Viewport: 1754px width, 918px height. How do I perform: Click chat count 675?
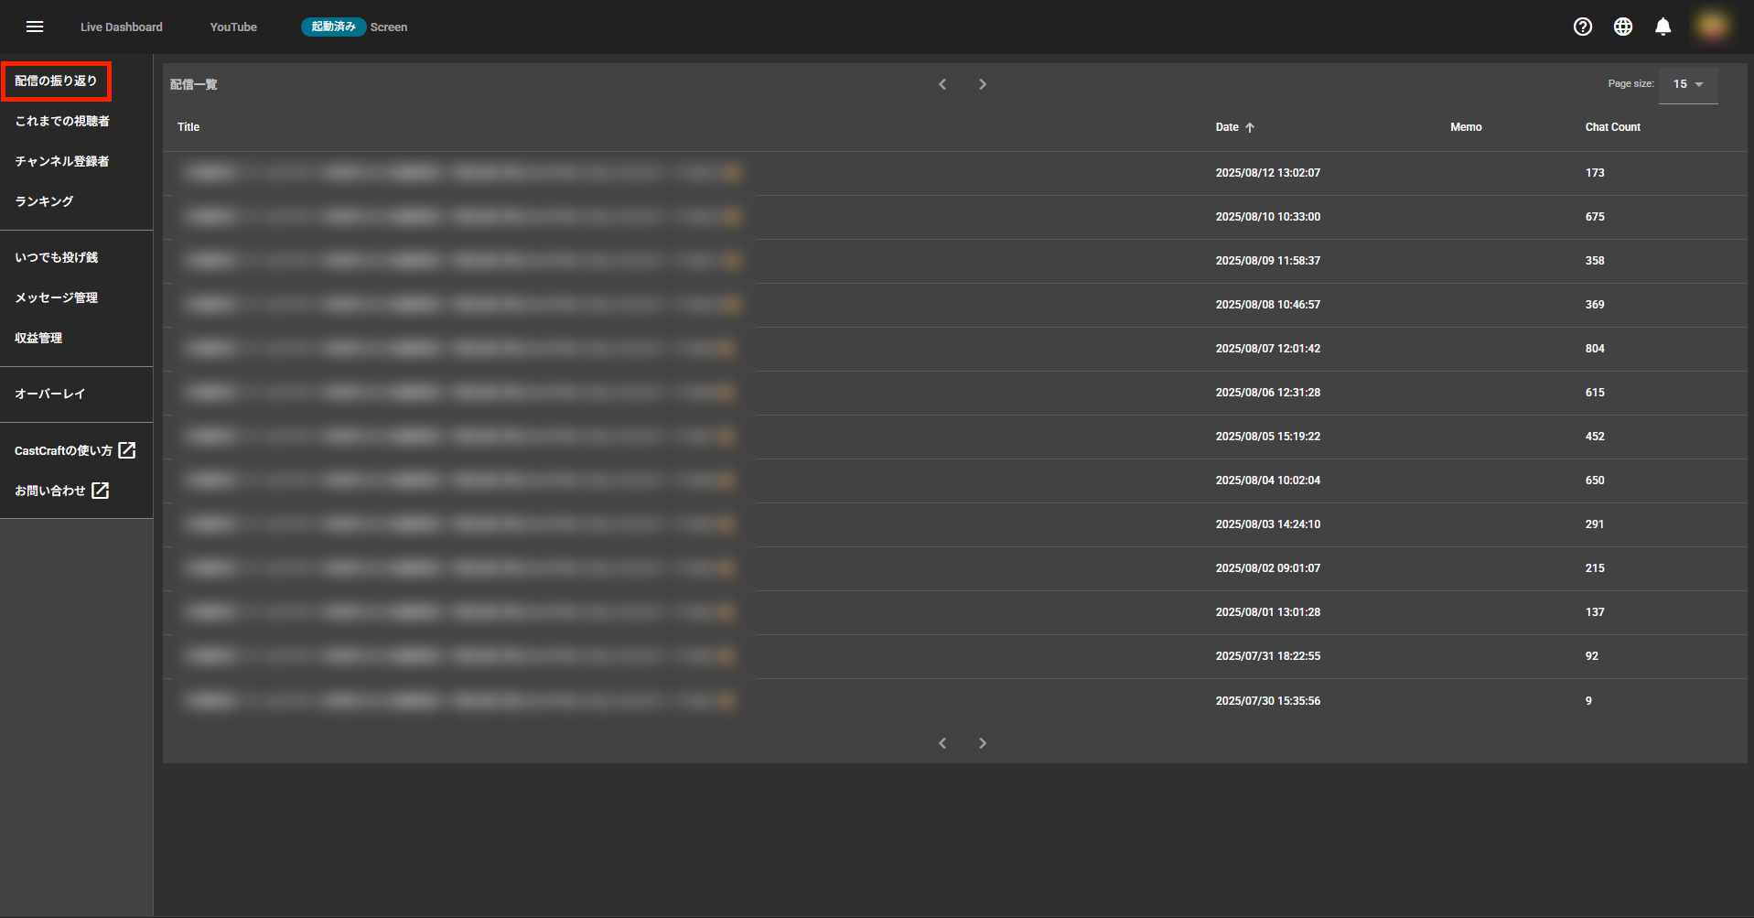coord(1595,217)
